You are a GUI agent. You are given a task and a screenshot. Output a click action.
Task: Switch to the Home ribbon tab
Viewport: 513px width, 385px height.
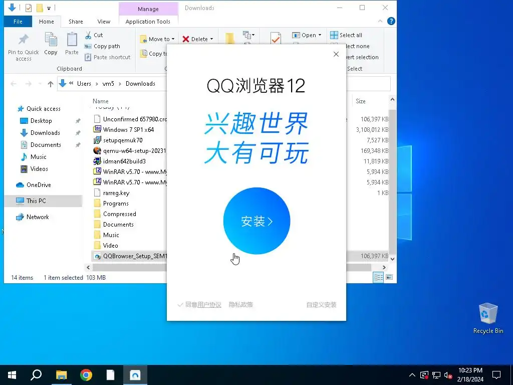click(47, 22)
